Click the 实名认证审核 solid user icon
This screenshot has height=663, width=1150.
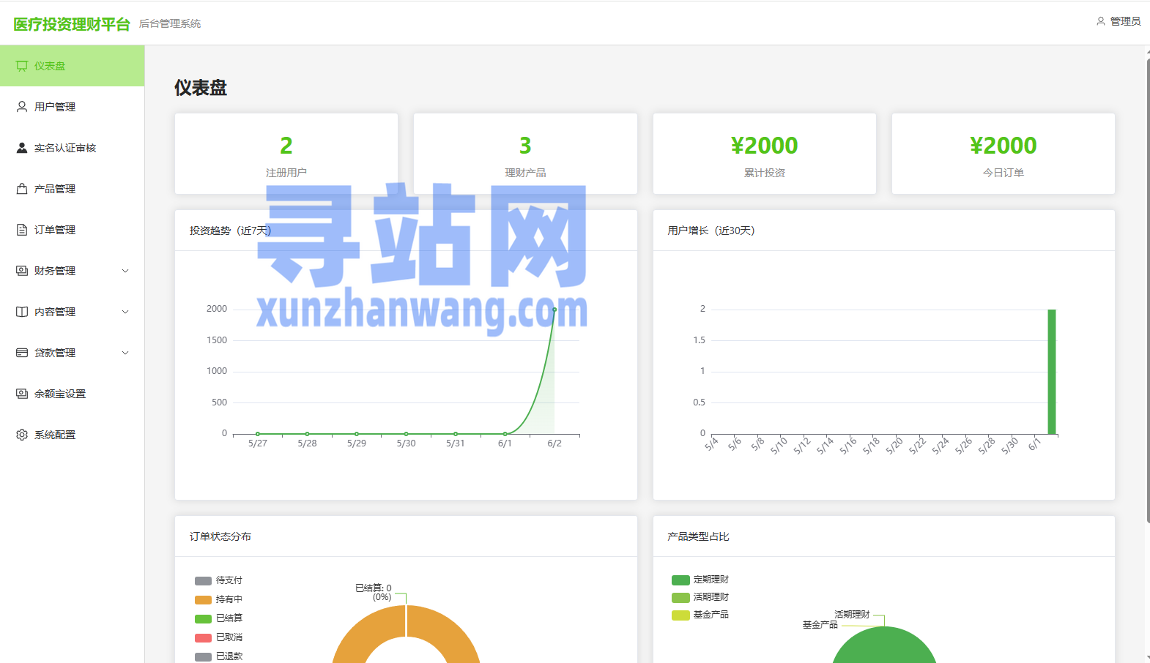(x=22, y=148)
